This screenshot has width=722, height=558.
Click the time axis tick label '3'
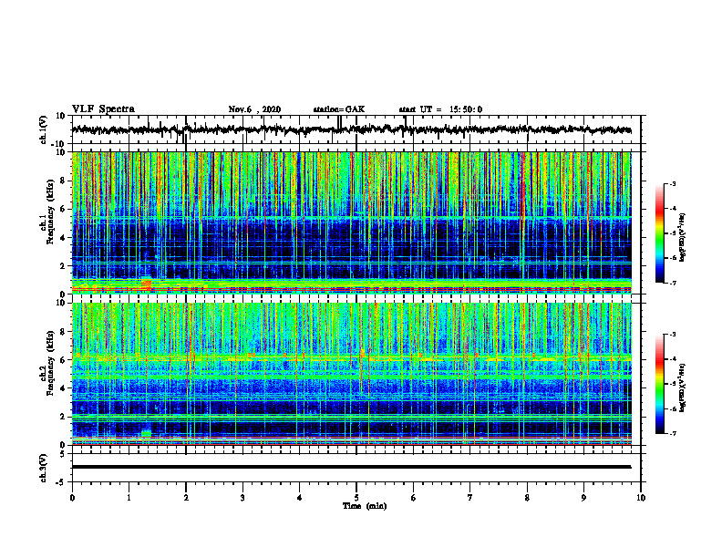242,498
